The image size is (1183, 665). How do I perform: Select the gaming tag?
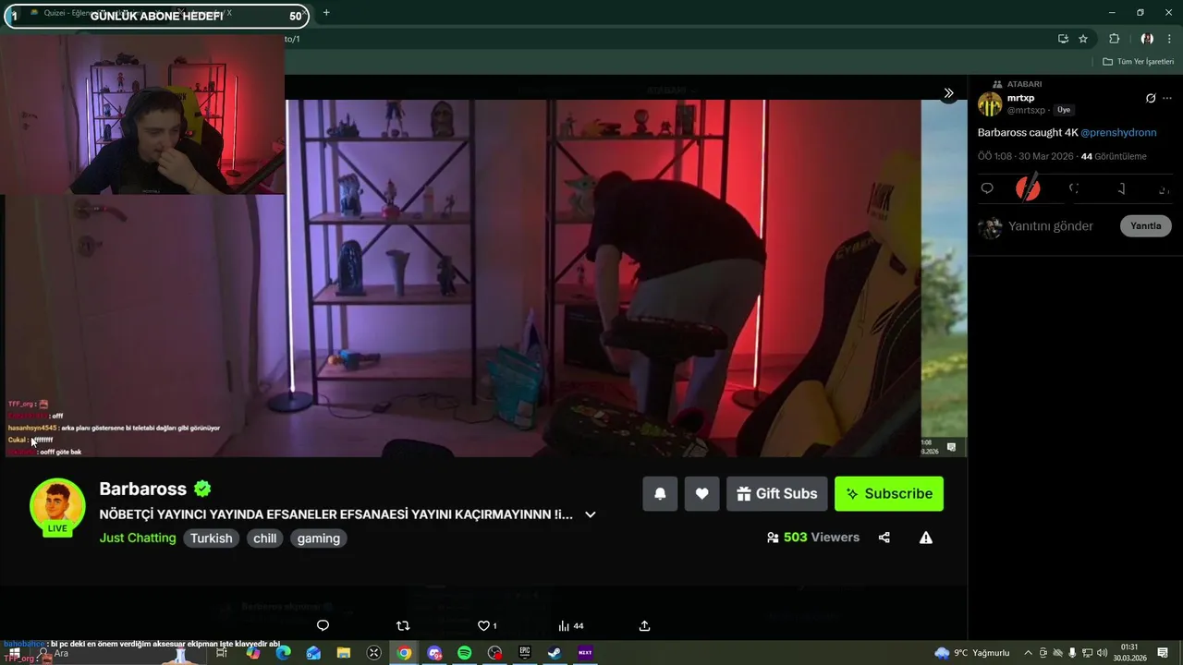click(x=319, y=538)
